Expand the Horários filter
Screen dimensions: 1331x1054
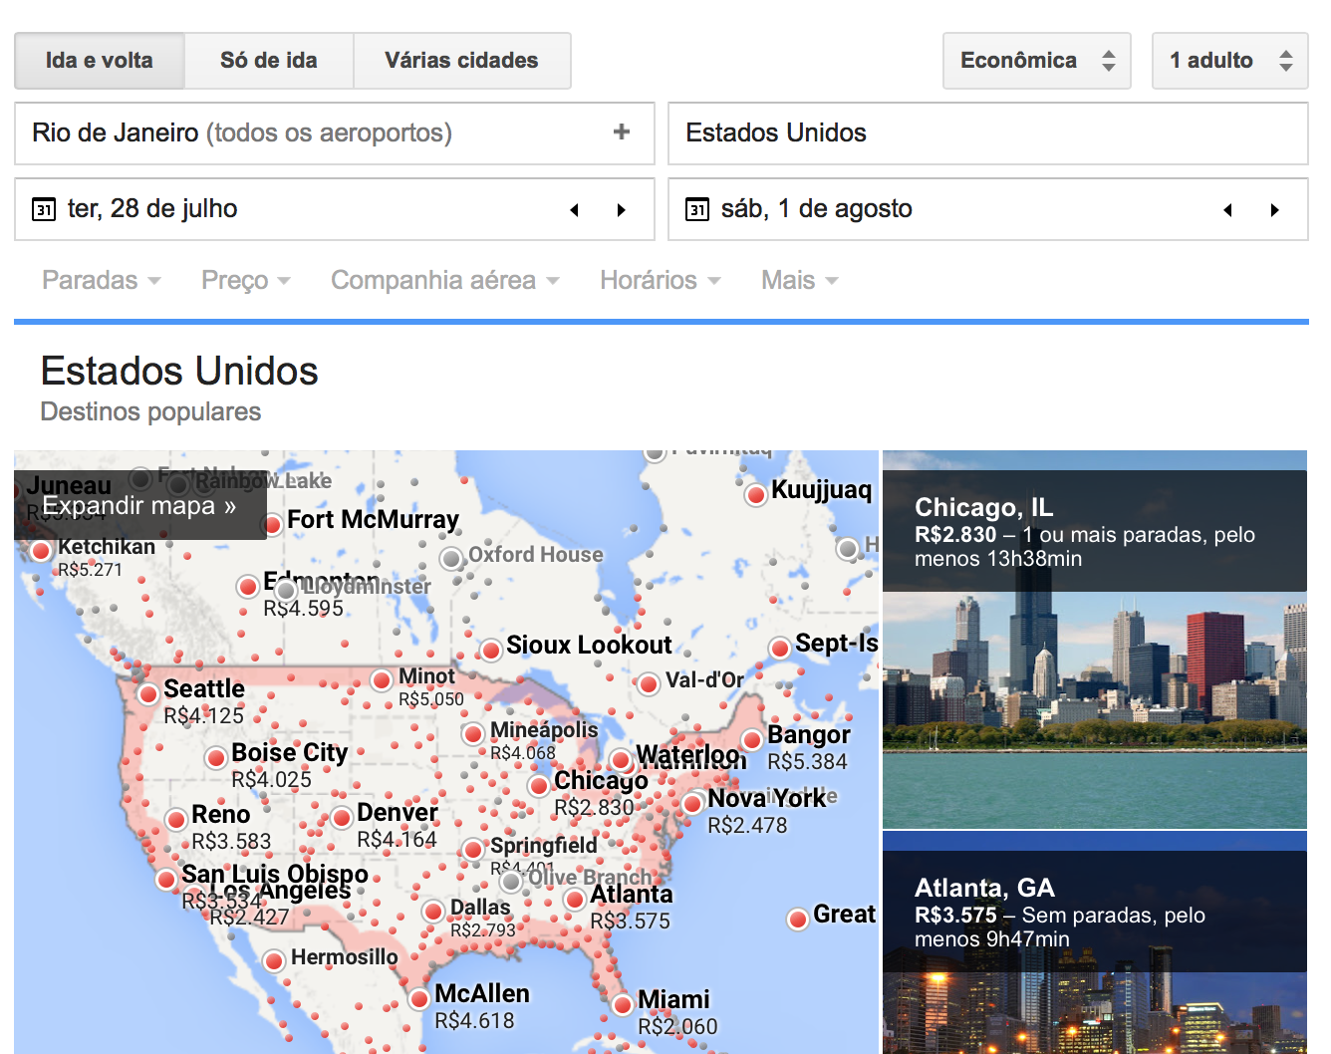[x=660, y=281]
